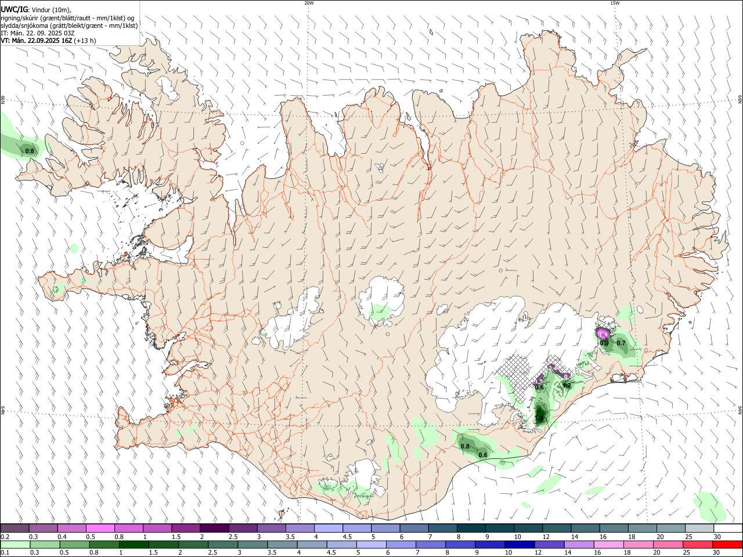Select the white 30 swatch ending the top legend row
This screenshot has height=557, width=743.
coord(728,528)
